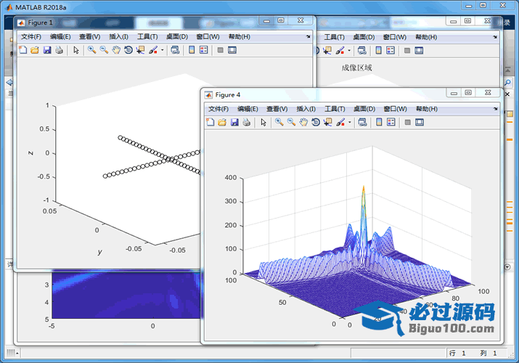Activate Zoom In tool in Figure 4
This screenshot has width=519, height=363.
279,122
